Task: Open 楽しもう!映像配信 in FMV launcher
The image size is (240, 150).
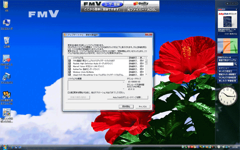Action: pos(228,81)
